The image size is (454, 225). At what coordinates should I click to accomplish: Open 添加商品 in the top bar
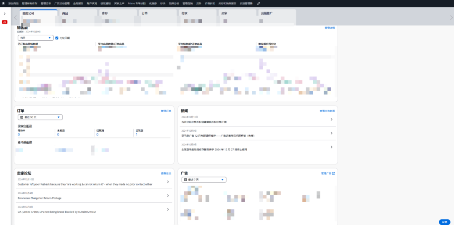[x=13, y=3]
